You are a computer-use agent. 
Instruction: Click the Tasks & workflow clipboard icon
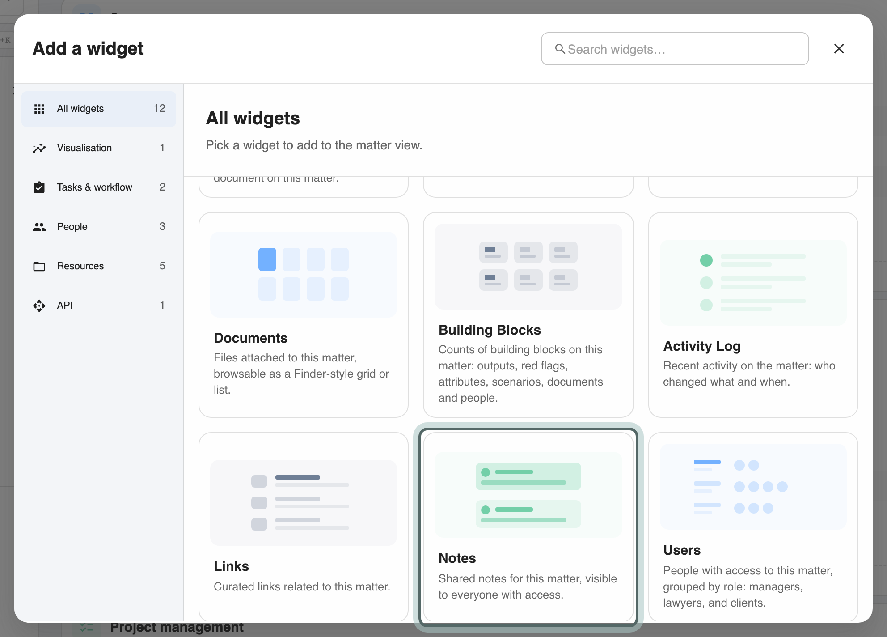click(39, 187)
